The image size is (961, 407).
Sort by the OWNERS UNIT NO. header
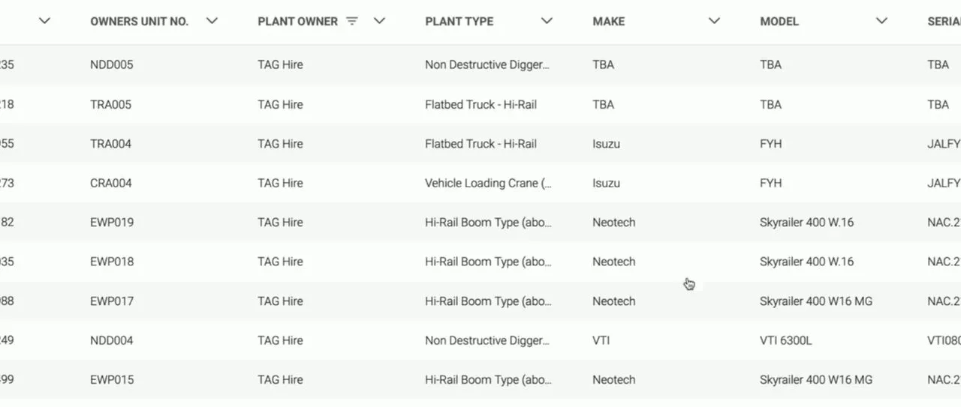click(x=139, y=21)
